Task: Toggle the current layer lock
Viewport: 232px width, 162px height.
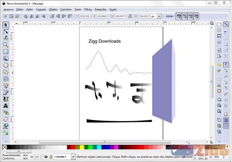Action: point(51,157)
